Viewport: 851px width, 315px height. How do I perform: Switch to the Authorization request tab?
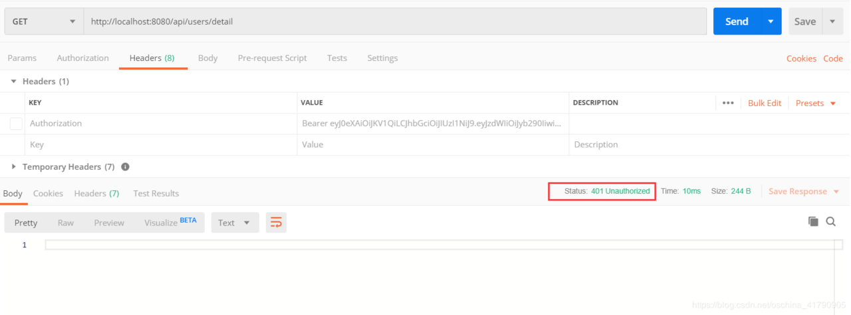tap(83, 58)
